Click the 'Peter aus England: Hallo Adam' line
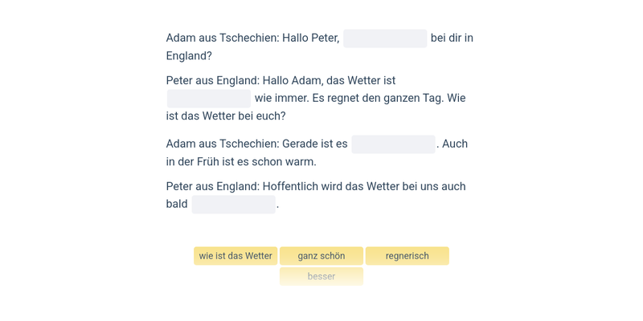This screenshot has width=643, height=321. tap(243, 81)
